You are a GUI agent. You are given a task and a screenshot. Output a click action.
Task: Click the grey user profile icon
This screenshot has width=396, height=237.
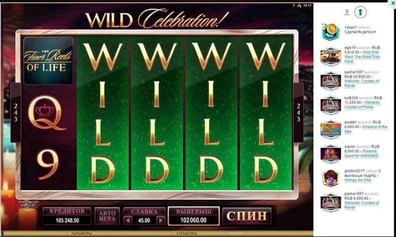click(x=347, y=12)
